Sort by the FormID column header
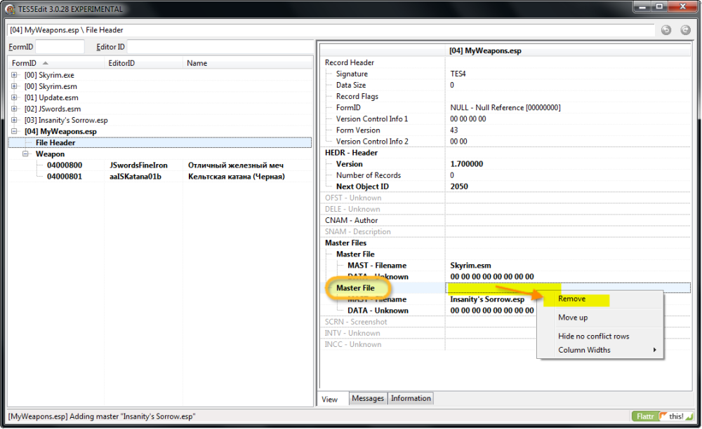Viewport: 702px width, 429px height. click(x=56, y=63)
